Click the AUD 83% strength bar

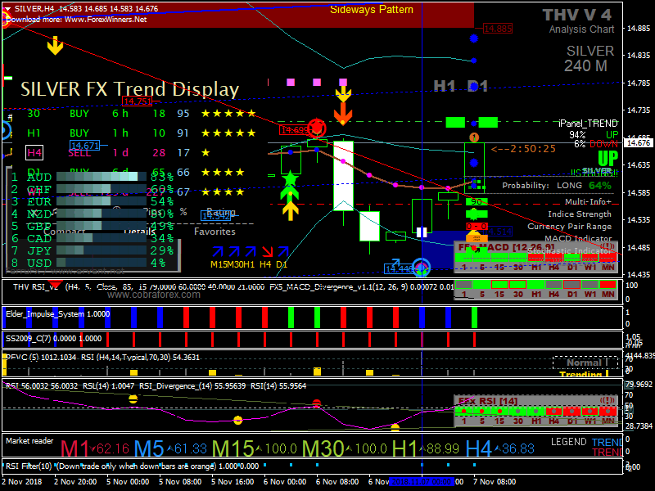coord(102,177)
